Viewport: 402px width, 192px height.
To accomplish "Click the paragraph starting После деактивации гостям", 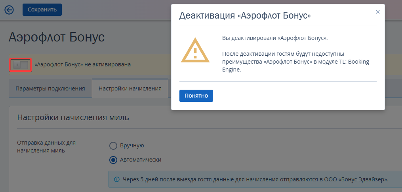I will (295, 62).
